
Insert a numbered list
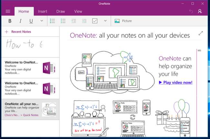tap(63, 21)
